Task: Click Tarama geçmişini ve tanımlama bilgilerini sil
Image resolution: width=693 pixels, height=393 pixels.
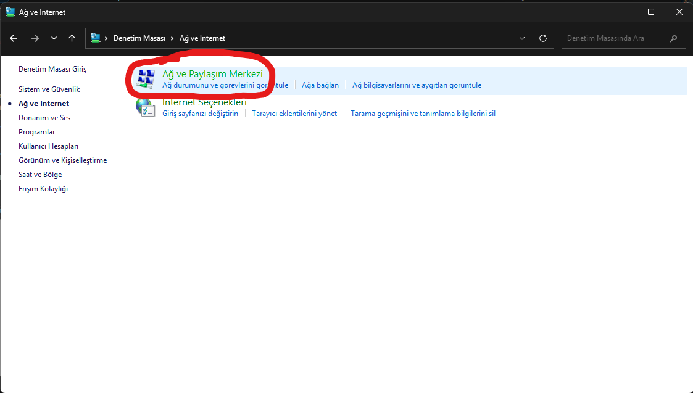Action: [x=423, y=114]
